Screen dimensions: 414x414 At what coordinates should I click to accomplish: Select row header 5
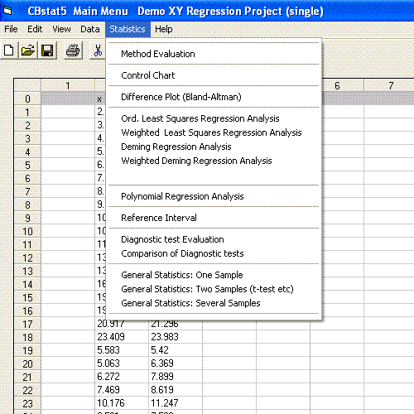pos(27,165)
